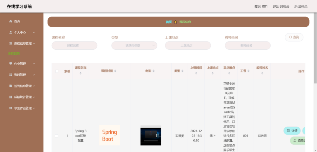The image size is (317, 152).
Task: Click the 查询 search button
Action: (294, 37)
